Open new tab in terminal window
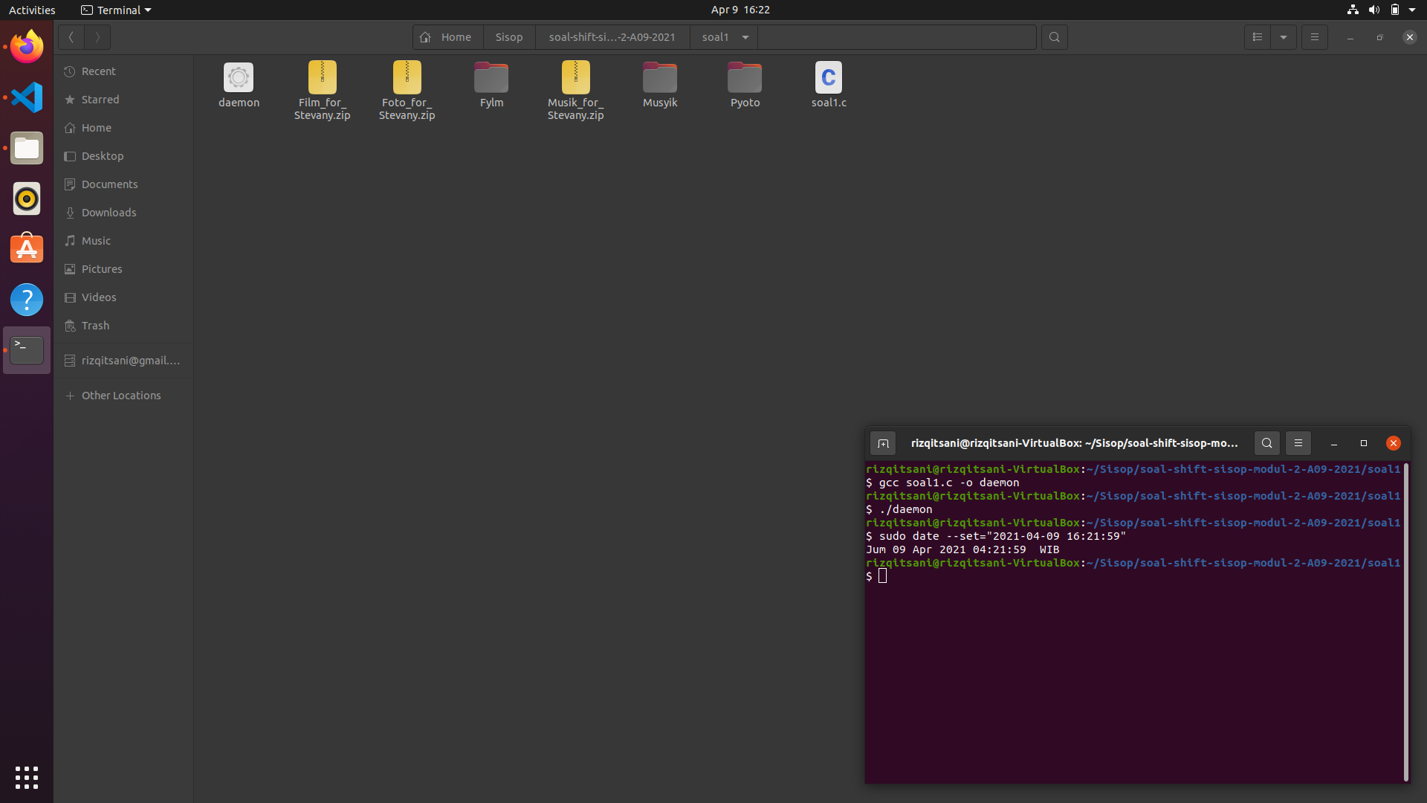1427x803 pixels. tap(883, 443)
